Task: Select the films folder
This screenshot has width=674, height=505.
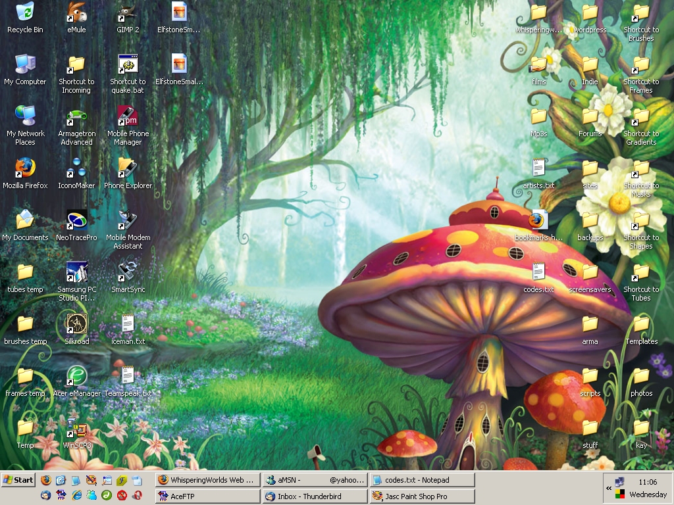Action: click(538, 70)
